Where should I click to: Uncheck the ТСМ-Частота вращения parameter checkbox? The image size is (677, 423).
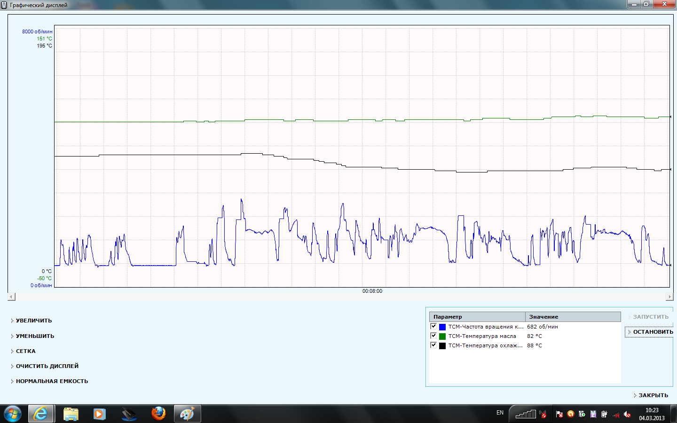[x=433, y=326]
